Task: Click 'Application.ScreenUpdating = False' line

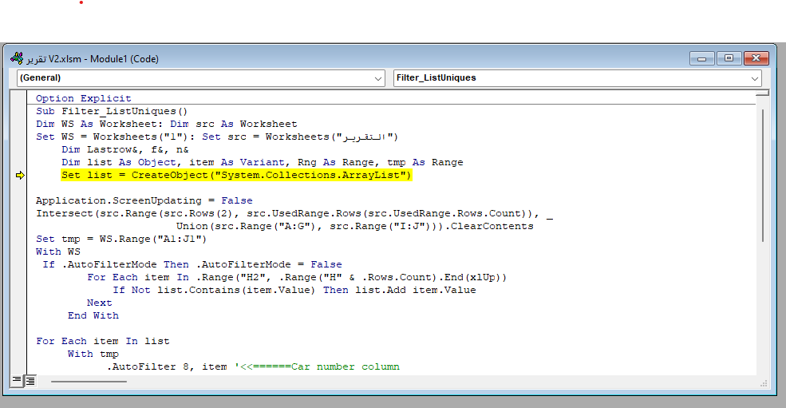Action: pyautogui.click(x=144, y=200)
